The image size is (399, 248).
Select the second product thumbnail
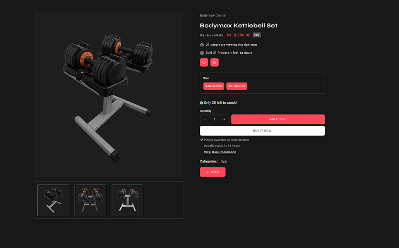[90, 200]
